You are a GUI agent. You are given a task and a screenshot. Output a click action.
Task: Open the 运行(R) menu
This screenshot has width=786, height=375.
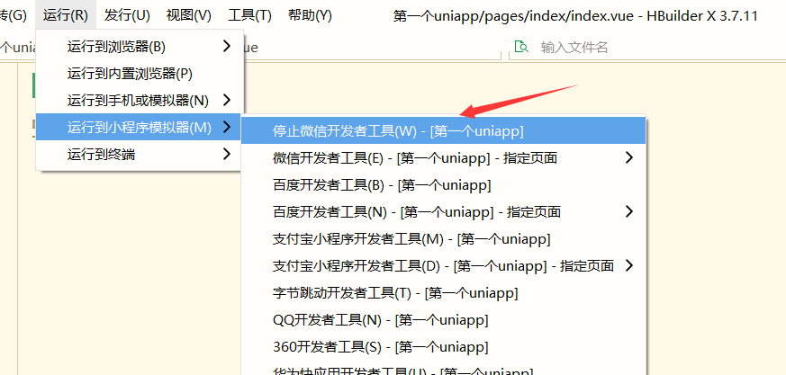coord(66,15)
